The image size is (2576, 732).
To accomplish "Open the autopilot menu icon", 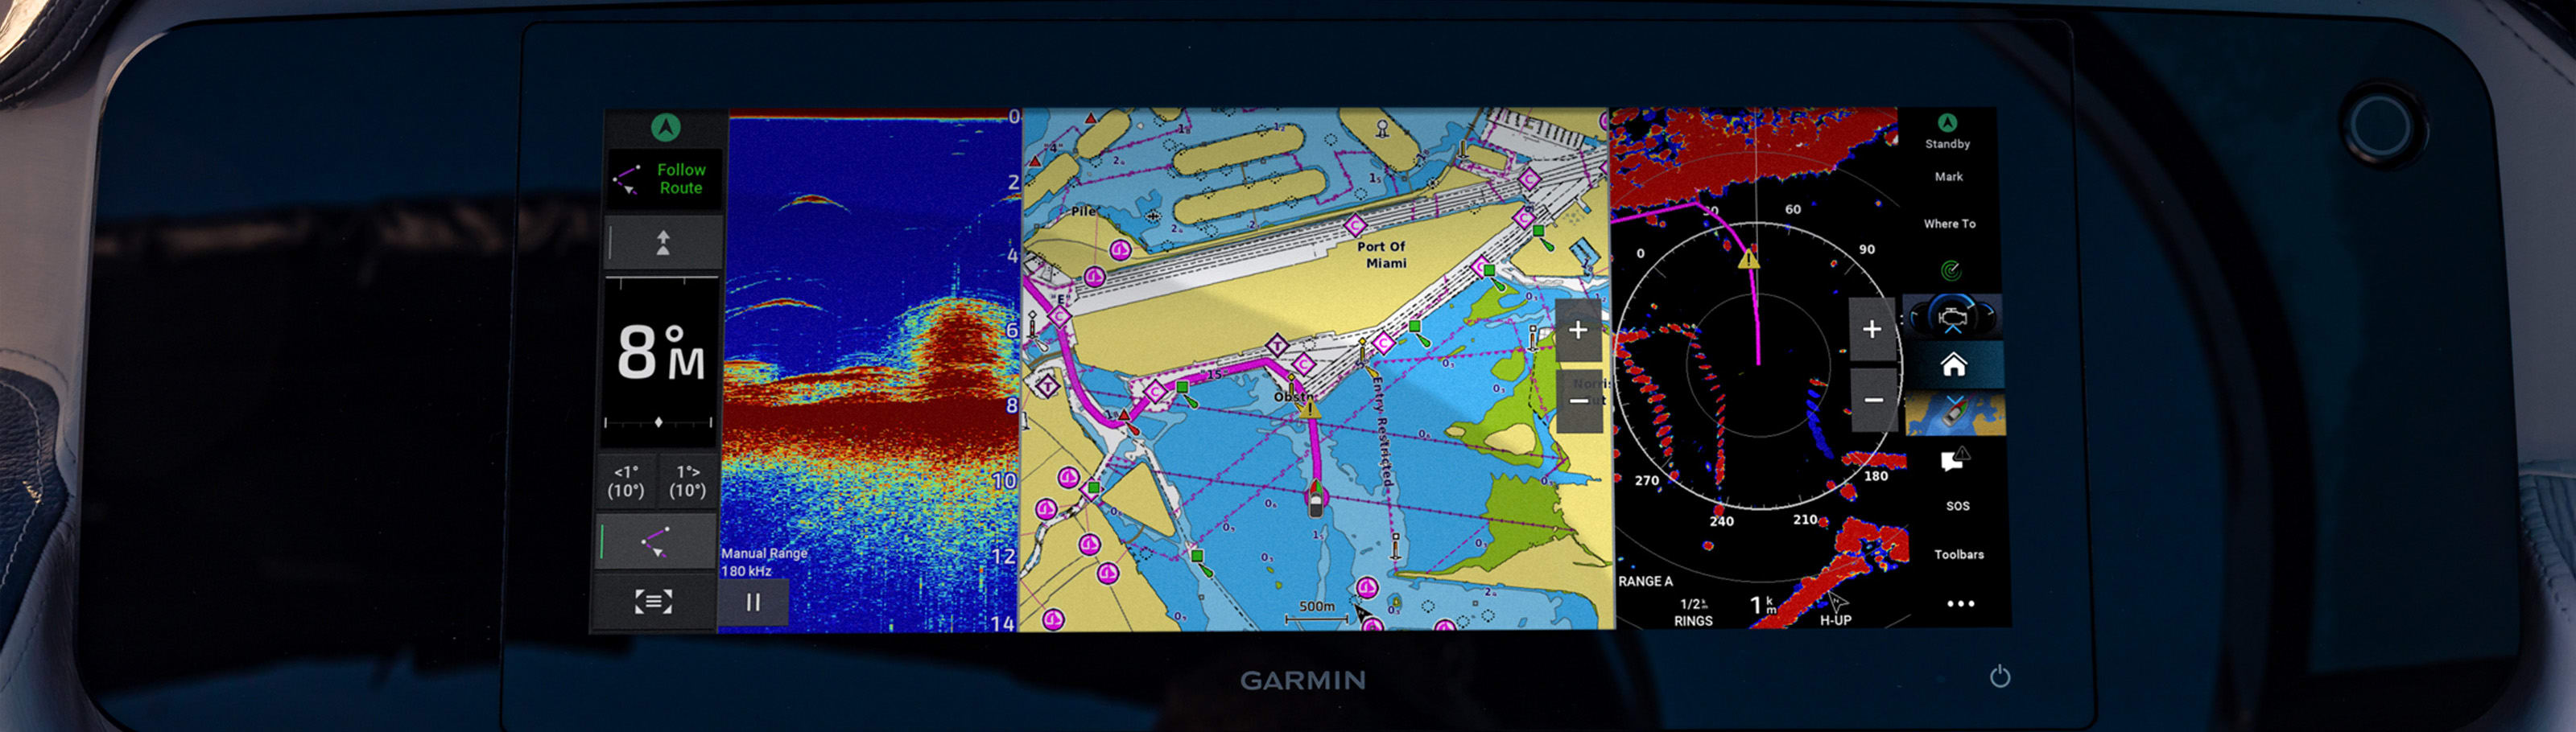I will pos(654,601).
